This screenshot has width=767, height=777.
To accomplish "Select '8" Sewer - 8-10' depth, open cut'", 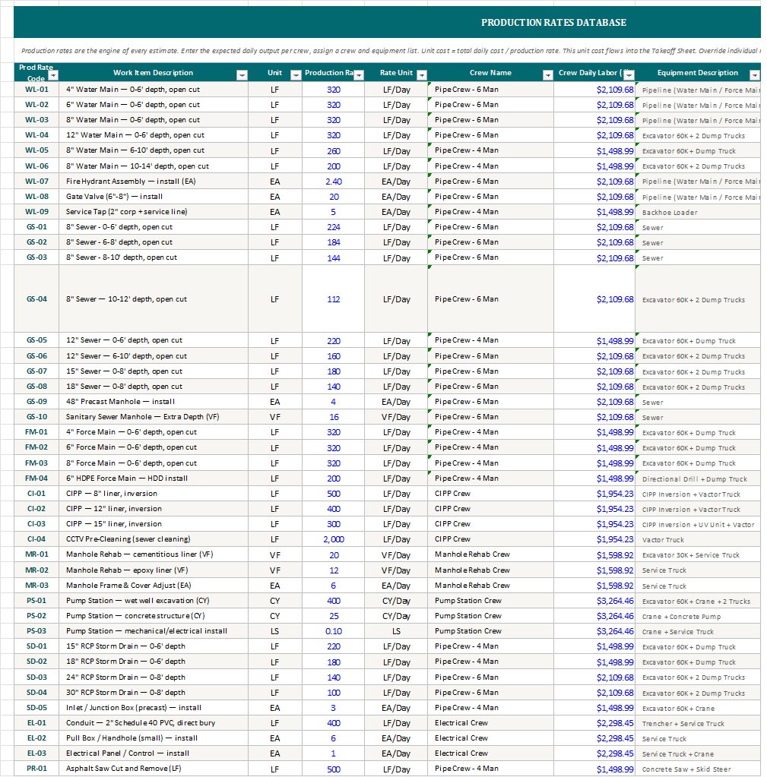I will (x=154, y=257).
